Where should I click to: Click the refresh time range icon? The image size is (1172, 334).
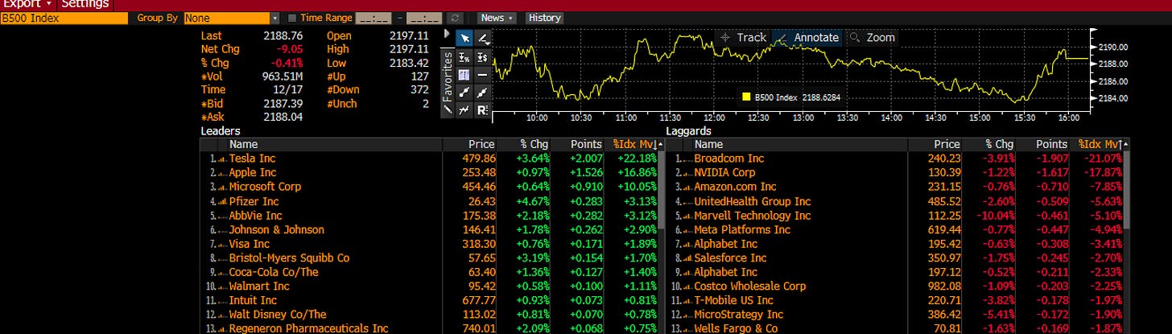[456, 18]
